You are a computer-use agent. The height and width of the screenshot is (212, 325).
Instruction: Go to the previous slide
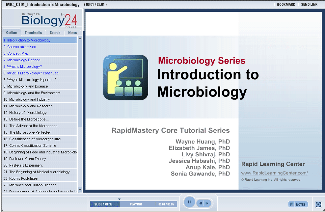point(201,203)
